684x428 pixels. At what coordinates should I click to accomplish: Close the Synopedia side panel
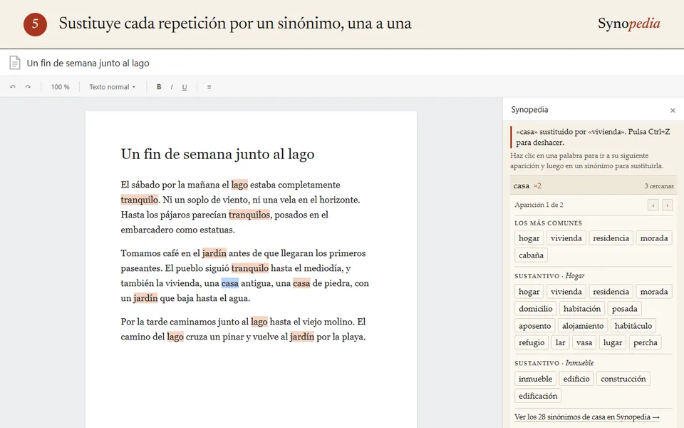673,111
